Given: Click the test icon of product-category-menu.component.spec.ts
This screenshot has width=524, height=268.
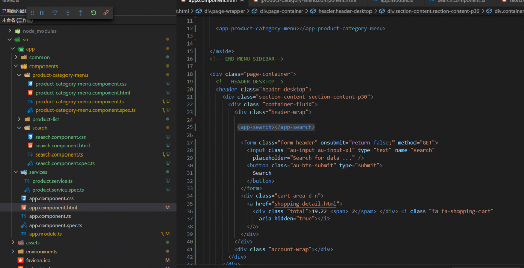Looking at the screenshot, I should (30, 110).
